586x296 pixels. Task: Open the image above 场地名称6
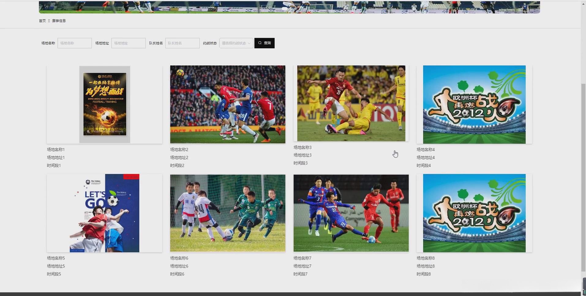(x=228, y=213)
